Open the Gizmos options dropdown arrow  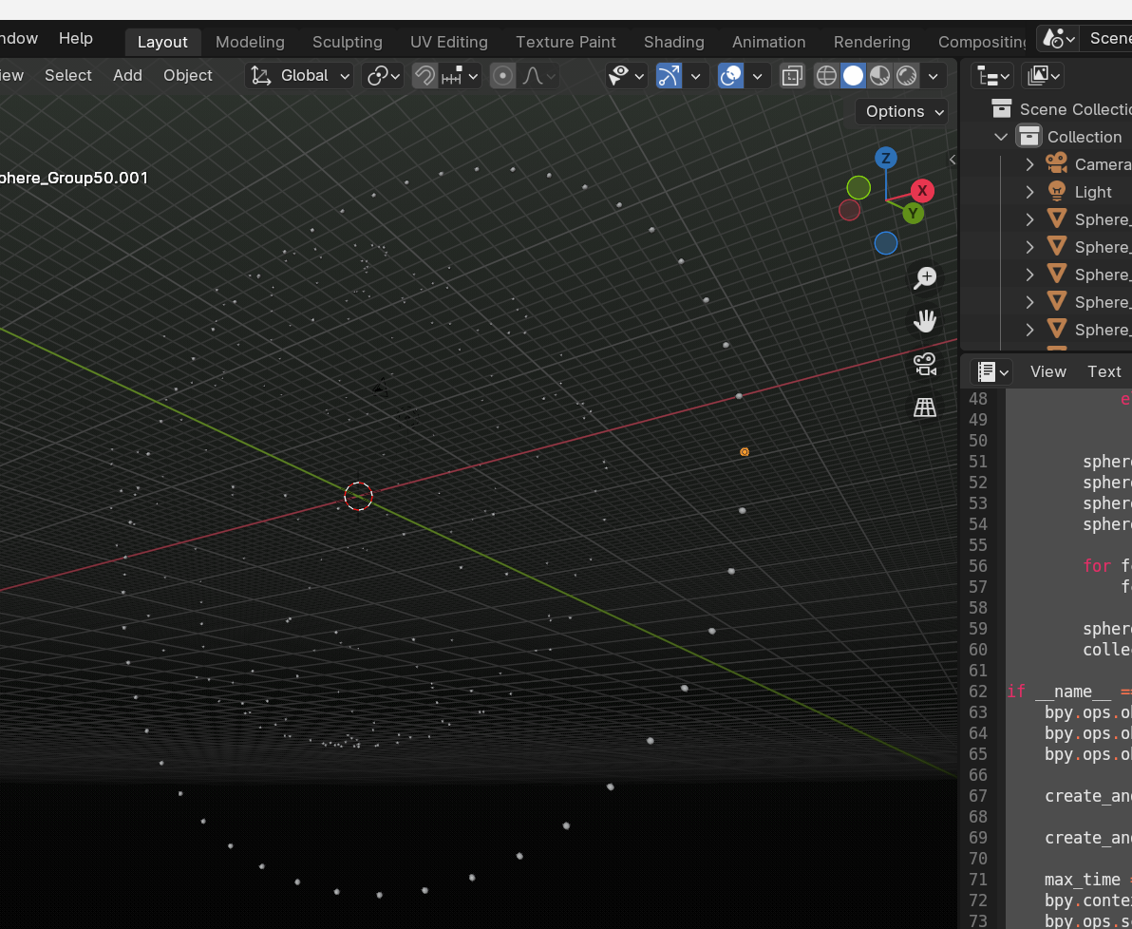click(696, 75)
